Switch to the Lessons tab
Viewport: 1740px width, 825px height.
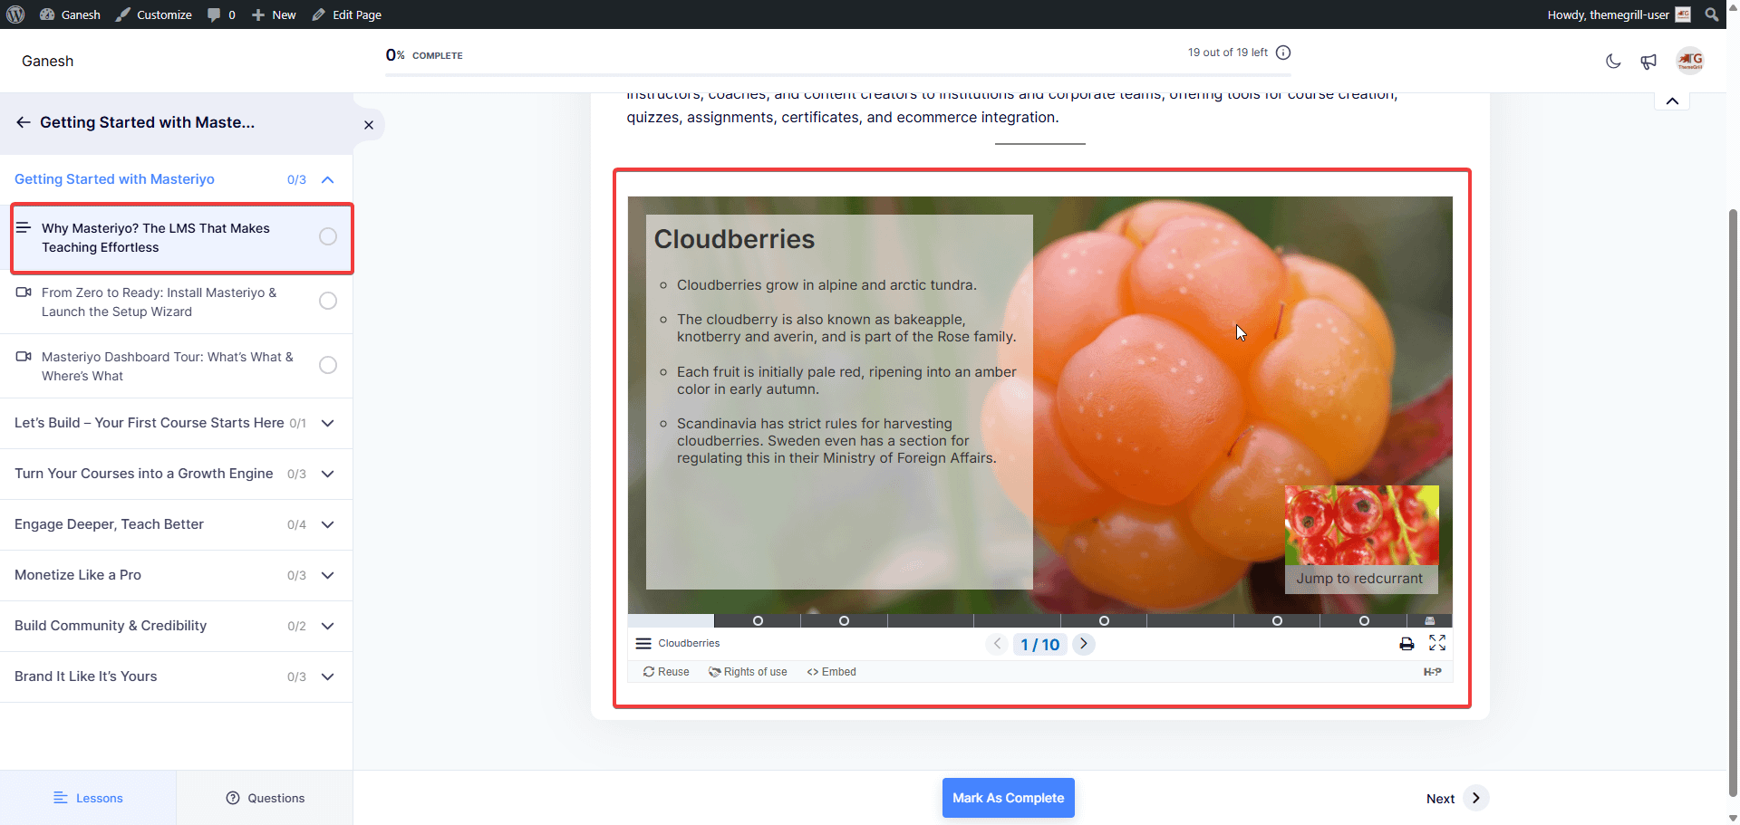pos(88,798)
